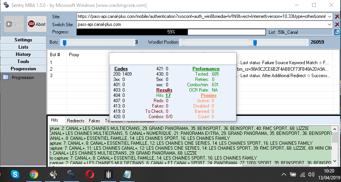The image size is (341, 182).
Task: Click the clock showing 10:20 13/04/2019
Action: coord(330,174)
